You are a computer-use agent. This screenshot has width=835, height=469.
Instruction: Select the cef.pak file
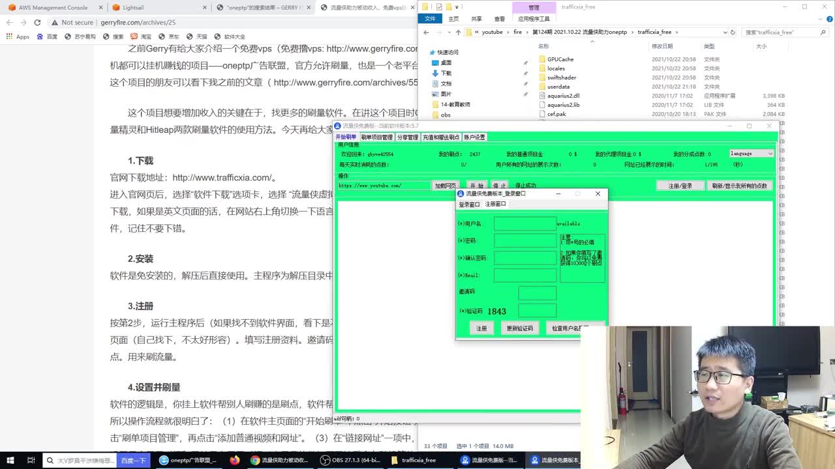556,114
